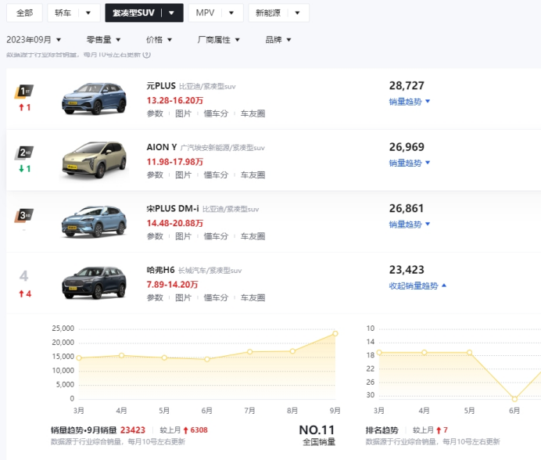Expand the 紧凑型SUV dropdown arrow
The image size is (541, 460).
pos(171,13)
